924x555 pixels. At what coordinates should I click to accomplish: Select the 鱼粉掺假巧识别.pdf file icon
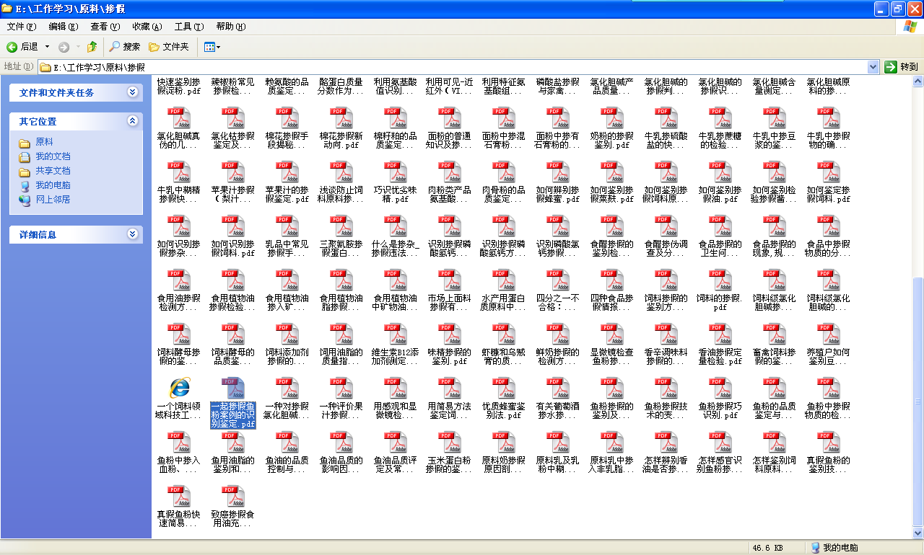coord(720,388)
